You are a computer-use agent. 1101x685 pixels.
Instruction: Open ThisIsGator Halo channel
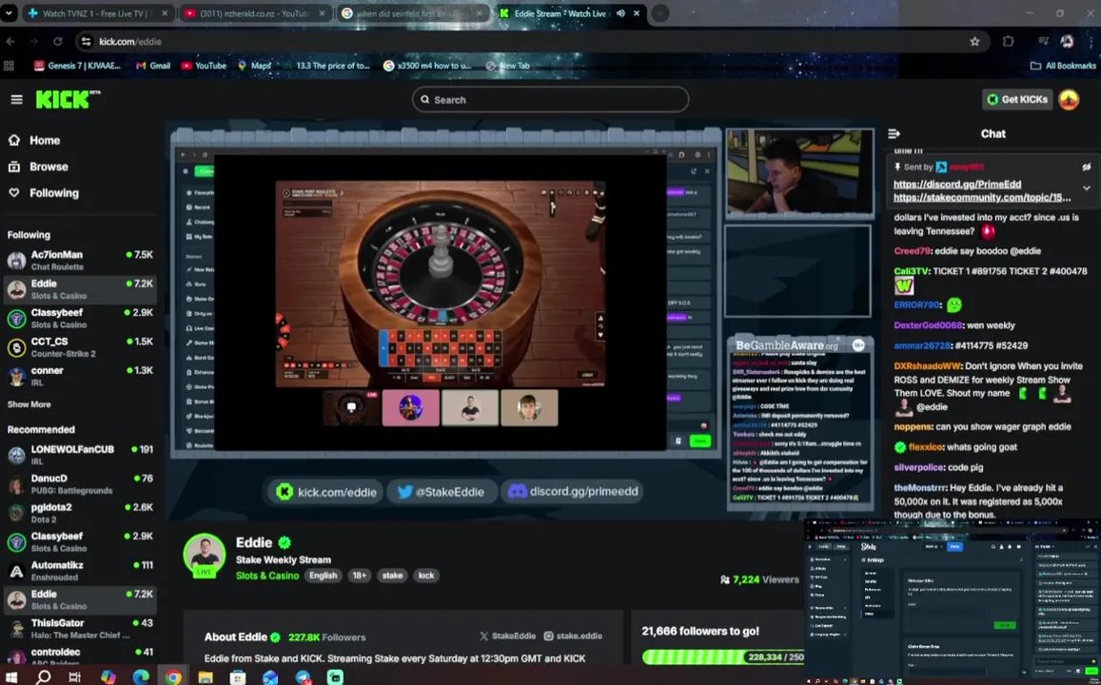point(80,629)
